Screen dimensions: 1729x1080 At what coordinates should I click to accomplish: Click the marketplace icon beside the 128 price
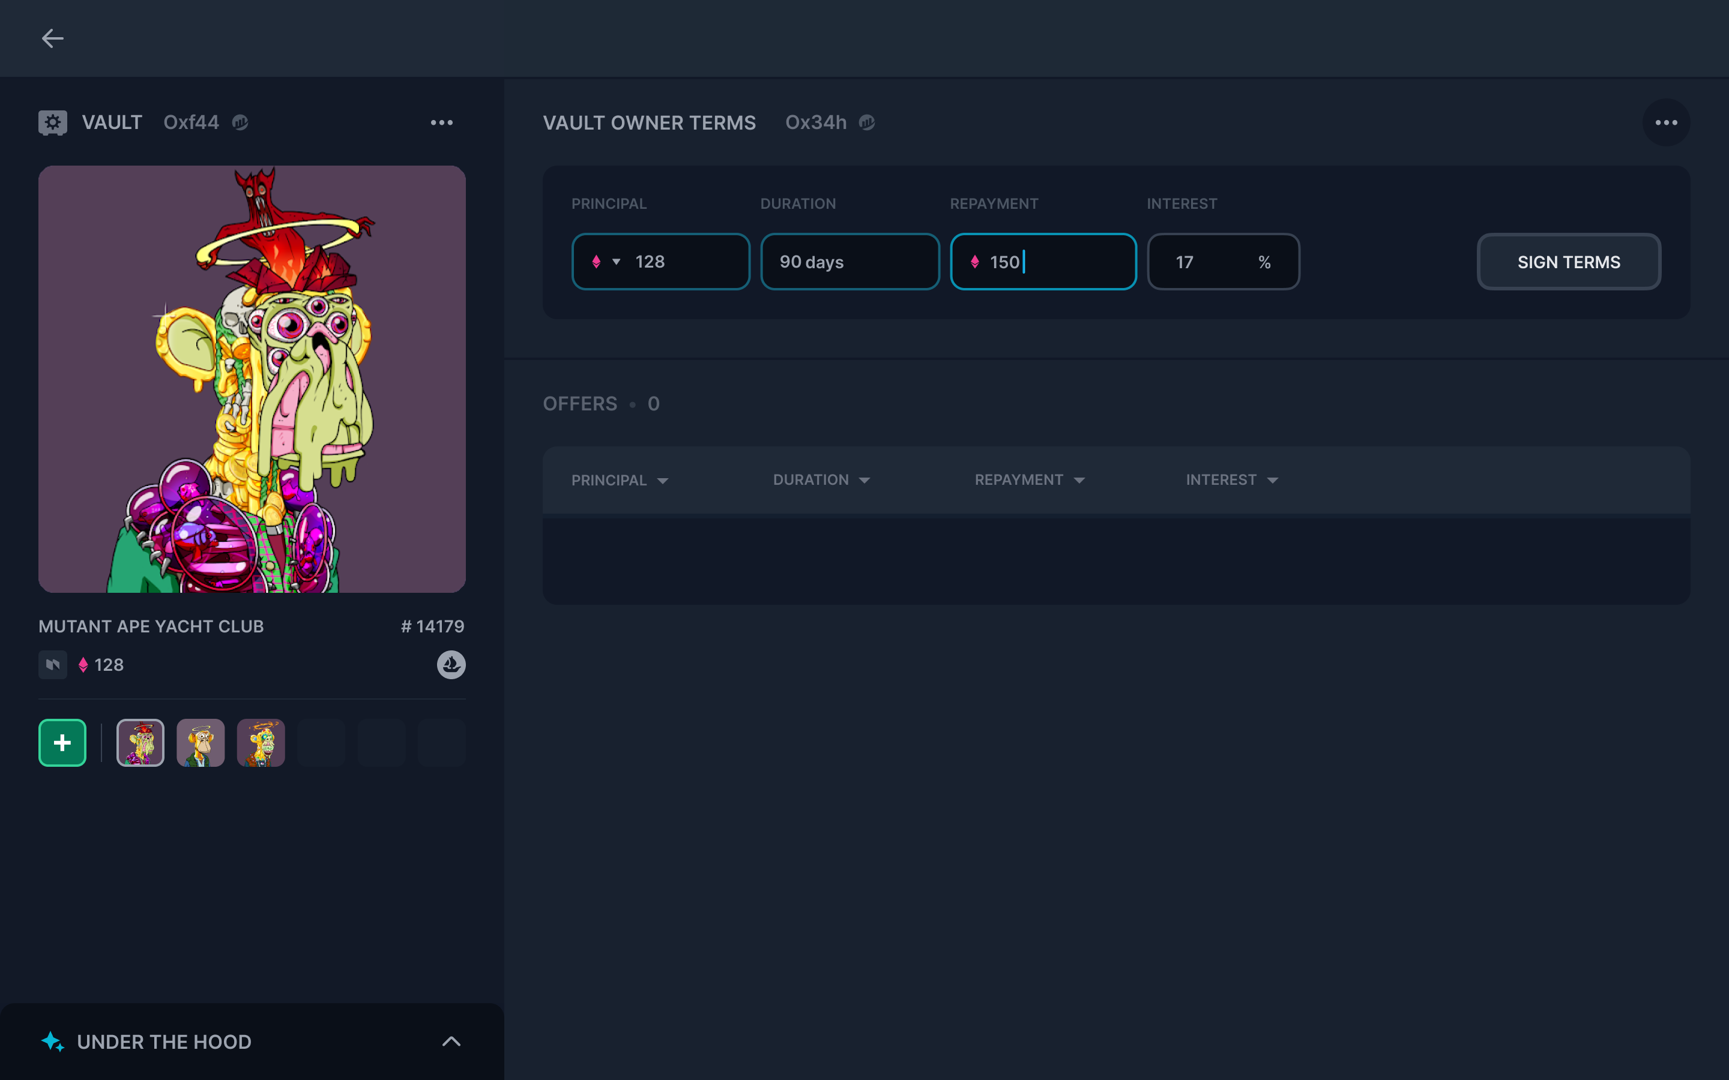click(52, 664)
